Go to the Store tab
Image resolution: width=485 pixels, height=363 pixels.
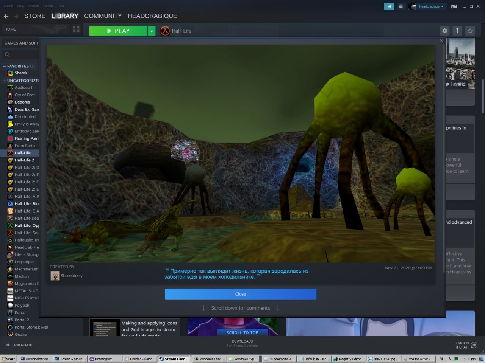click(35, 16)
